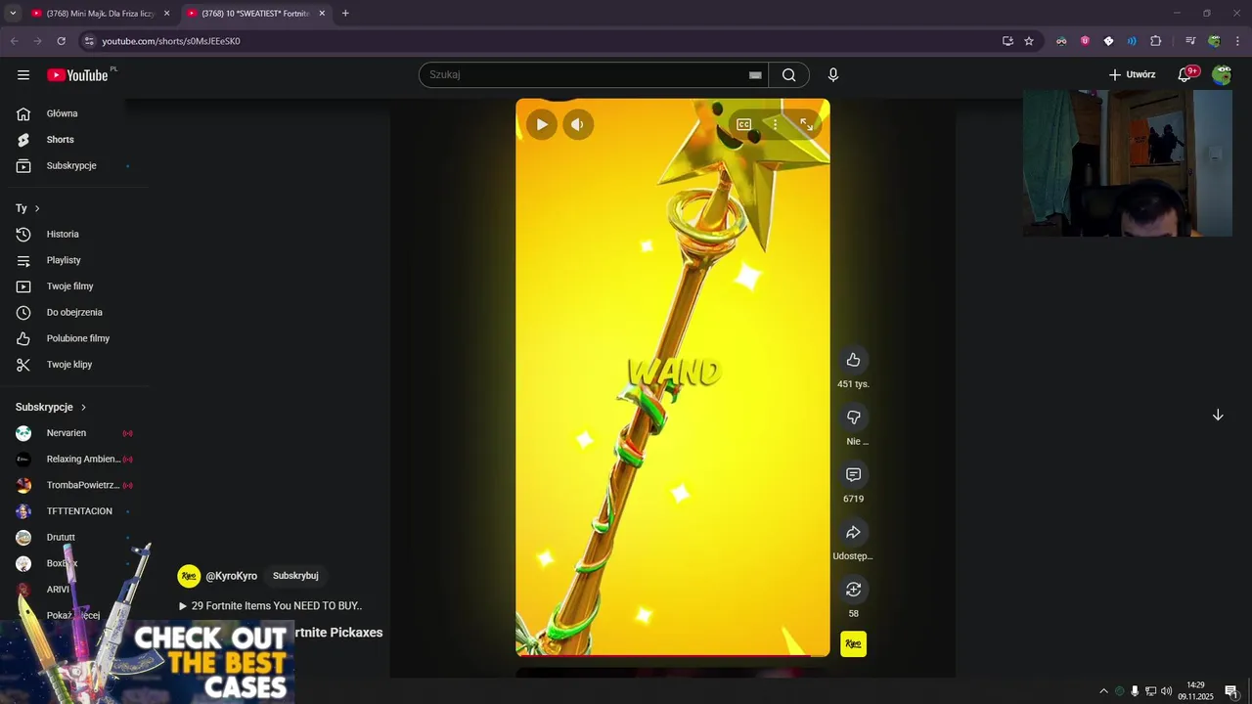The height and width of the screenshot is (704, 1252).
Task: Open Subskrypcje in the sidebar
Action: point(70,166)
